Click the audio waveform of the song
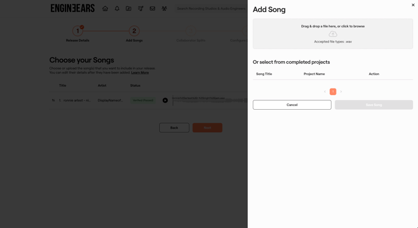The height and width of the screenshot is (228, 418). 210,100
